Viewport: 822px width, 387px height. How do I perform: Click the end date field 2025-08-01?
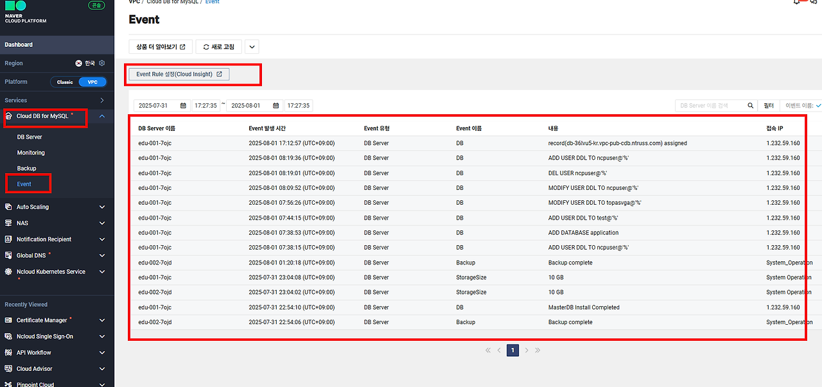tap(255, 106)
